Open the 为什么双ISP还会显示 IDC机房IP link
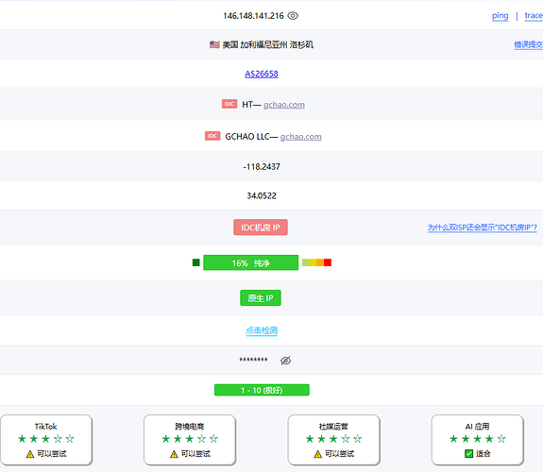The width and height of the screenshot is (543, 472). (x=483, y=228)
